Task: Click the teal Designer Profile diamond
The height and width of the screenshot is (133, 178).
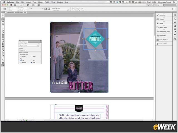Action: 95,39
